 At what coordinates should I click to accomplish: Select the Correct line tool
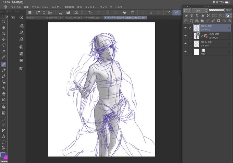pyautogui.click(x=3, y=148)
